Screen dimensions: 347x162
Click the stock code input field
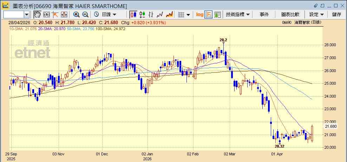[x=14, y=15]
